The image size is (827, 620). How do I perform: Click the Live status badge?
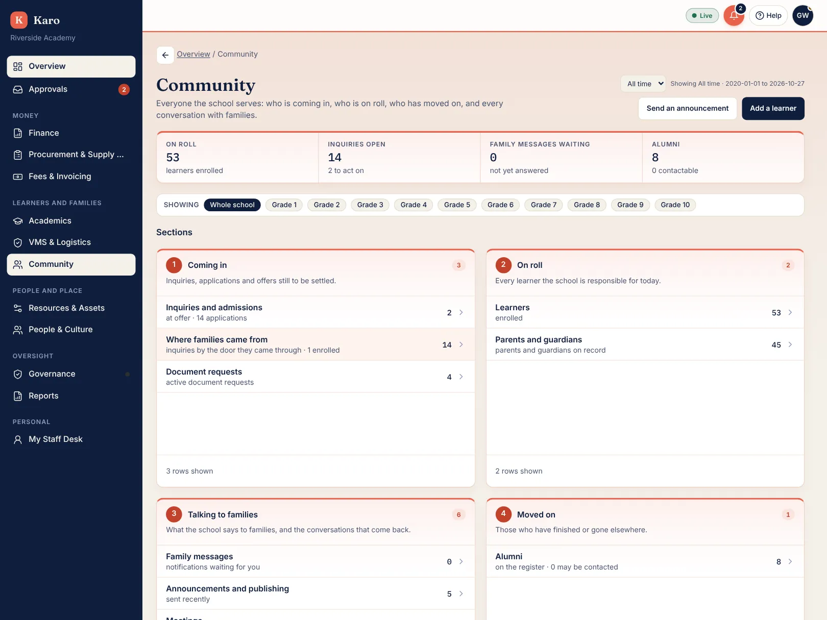click(x=702, y=15)
